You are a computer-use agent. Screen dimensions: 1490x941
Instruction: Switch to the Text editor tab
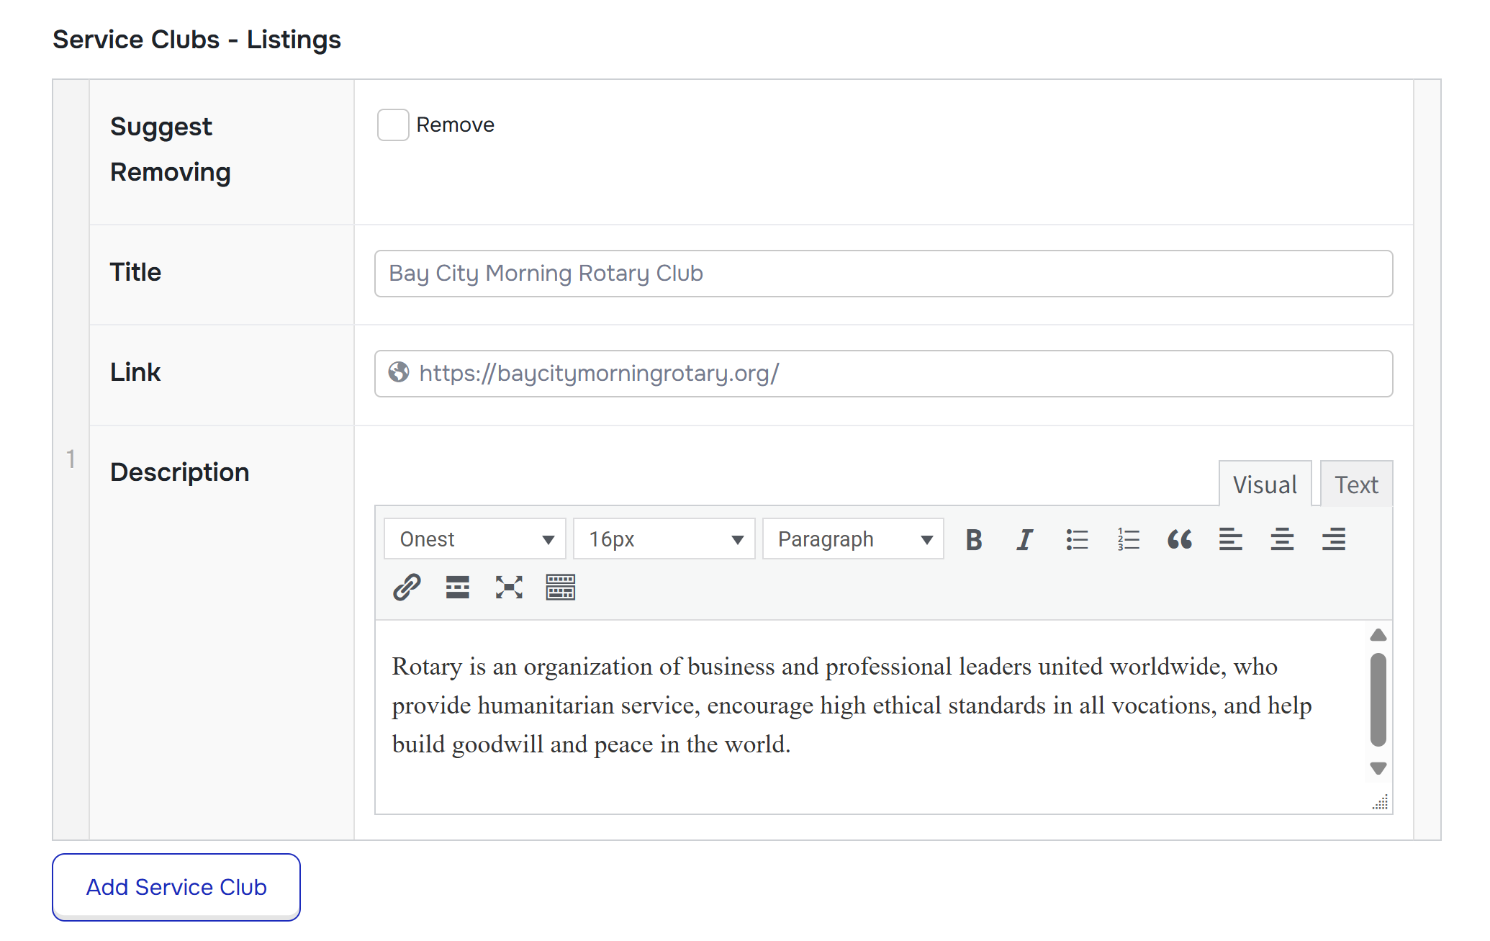click(1356, 485)
